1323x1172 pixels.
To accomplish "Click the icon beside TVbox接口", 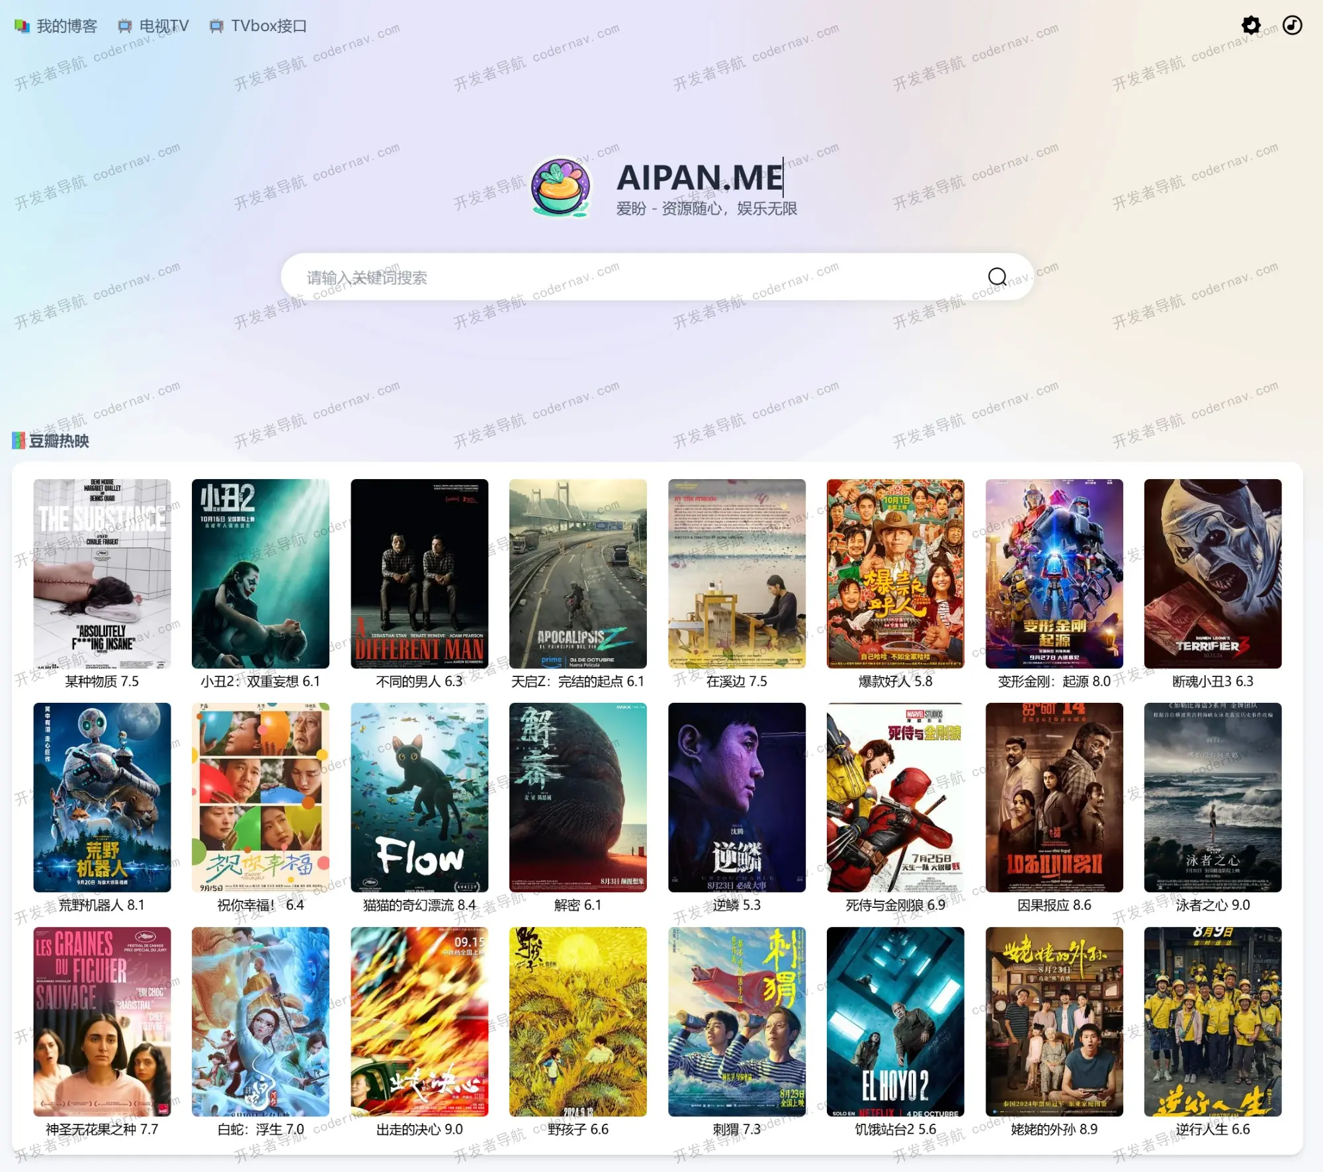I will click(x=216, y=26).
